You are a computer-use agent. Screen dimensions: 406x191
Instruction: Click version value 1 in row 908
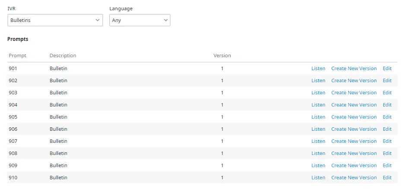click(x=222, y=153)
